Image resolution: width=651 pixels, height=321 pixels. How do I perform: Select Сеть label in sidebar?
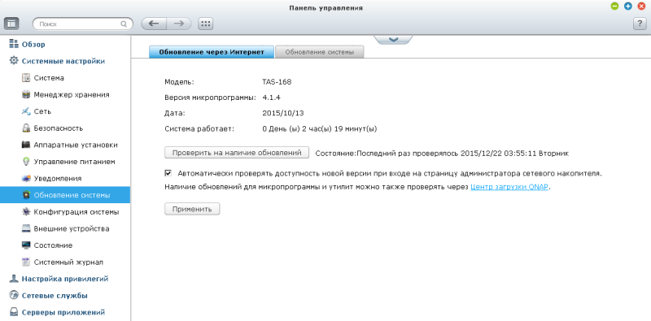click(42, 111)
